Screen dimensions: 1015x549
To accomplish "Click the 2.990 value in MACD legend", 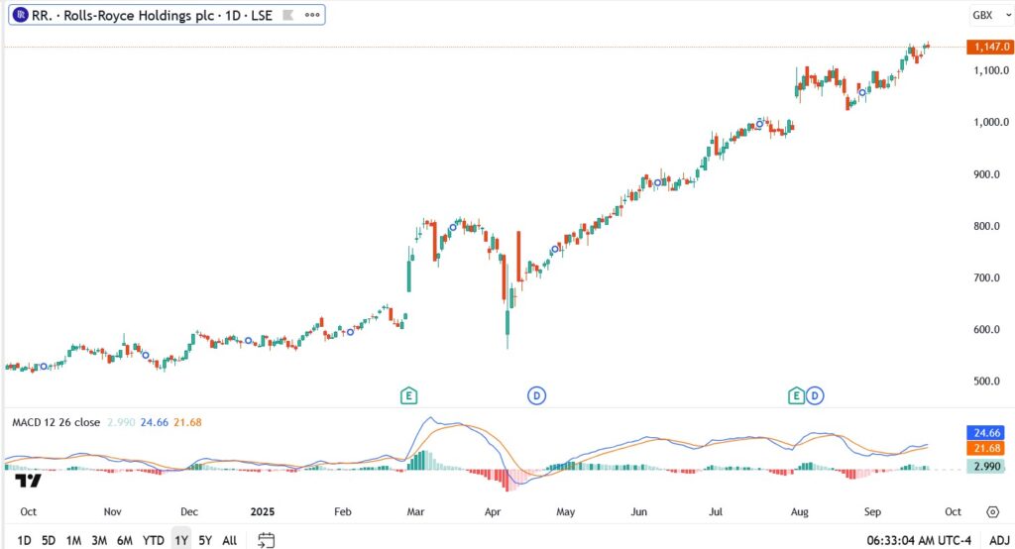I will [x=121, y=422].
